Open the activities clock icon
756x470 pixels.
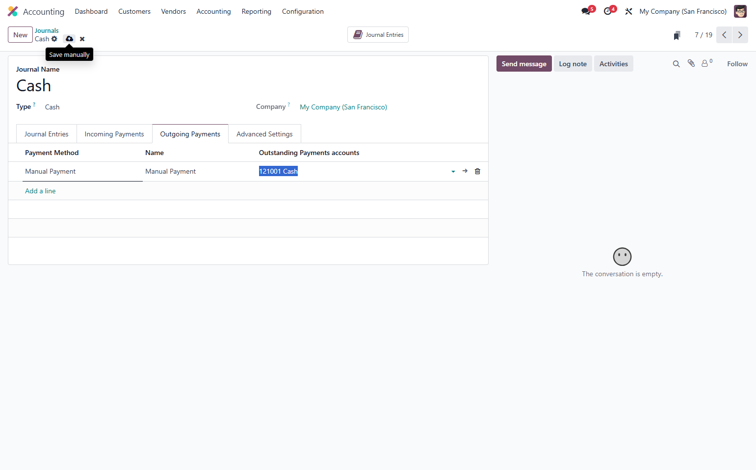[609, 11]
